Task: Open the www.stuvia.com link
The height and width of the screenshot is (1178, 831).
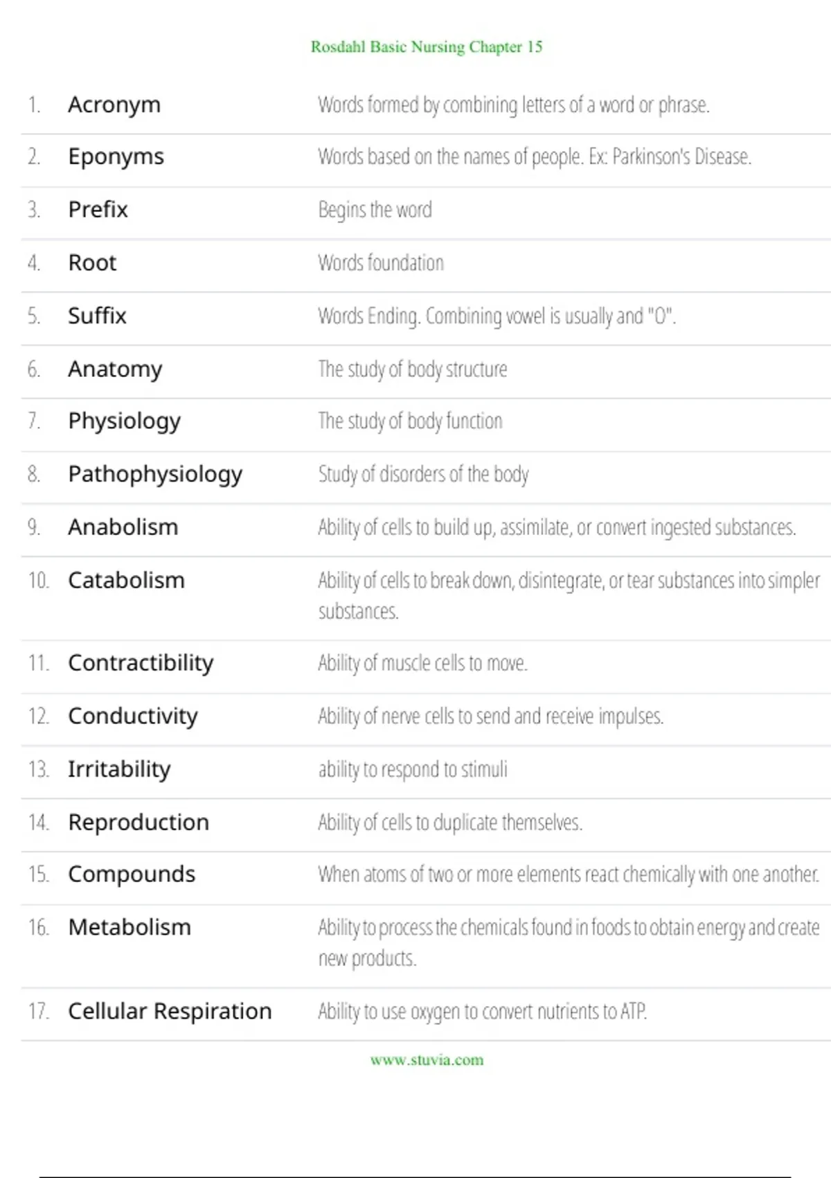Action: [427, 1060]
